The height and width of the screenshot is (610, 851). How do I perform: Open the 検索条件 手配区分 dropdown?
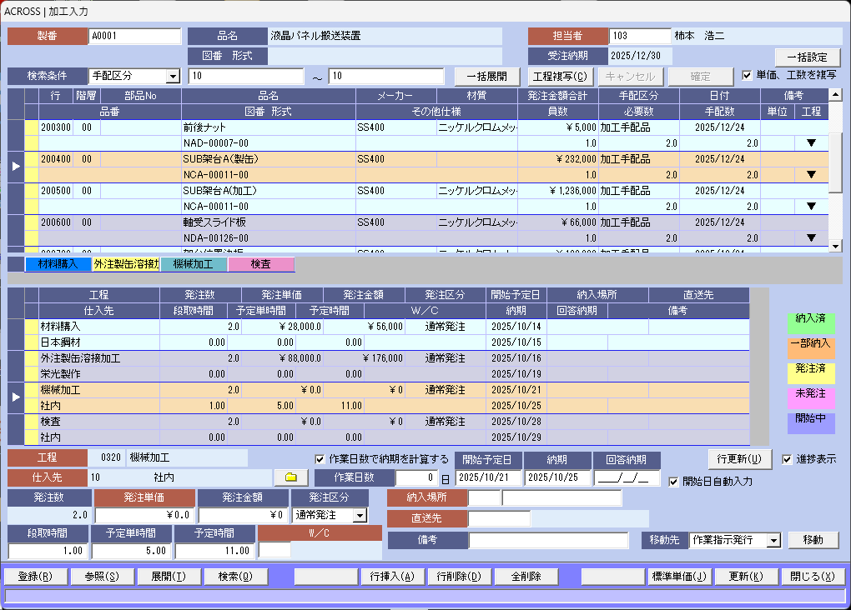[173, 77]
